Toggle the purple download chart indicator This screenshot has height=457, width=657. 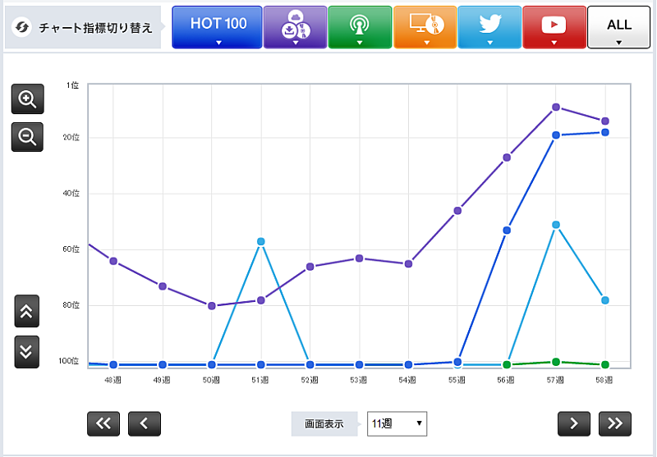point(294,28)
